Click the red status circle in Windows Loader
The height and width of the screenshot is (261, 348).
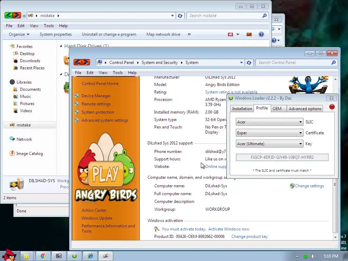click(332, 107)
